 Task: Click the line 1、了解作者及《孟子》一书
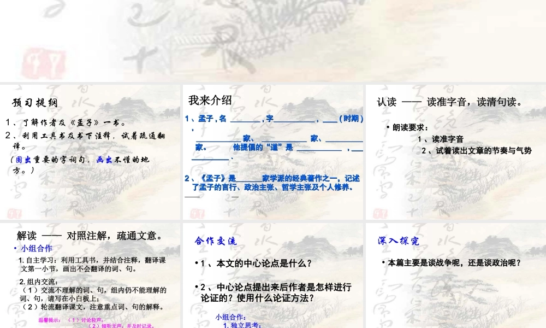coord(66,122)
